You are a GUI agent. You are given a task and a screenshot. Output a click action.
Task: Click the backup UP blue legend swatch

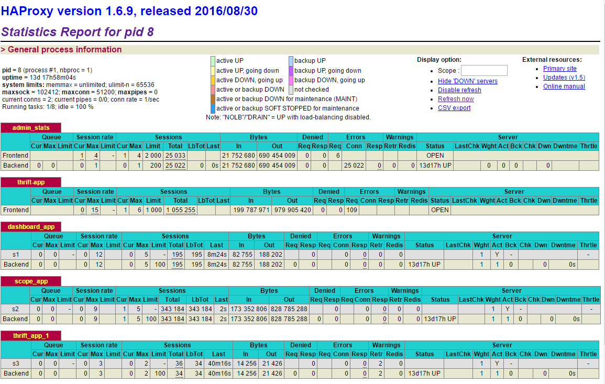[291, 61]
